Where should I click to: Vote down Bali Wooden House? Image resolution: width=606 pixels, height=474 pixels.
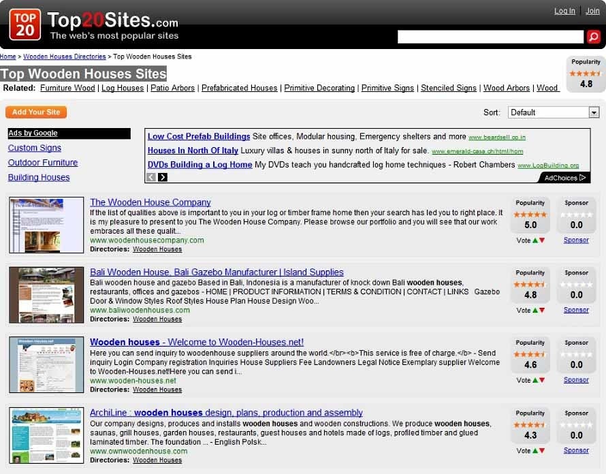click(542, 310)
